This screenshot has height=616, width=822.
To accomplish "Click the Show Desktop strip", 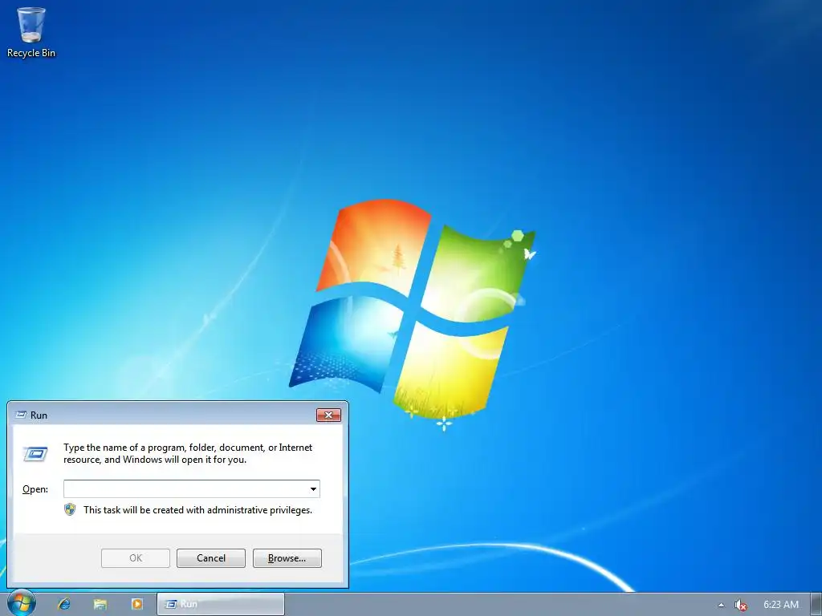I will tap(816, 605).
